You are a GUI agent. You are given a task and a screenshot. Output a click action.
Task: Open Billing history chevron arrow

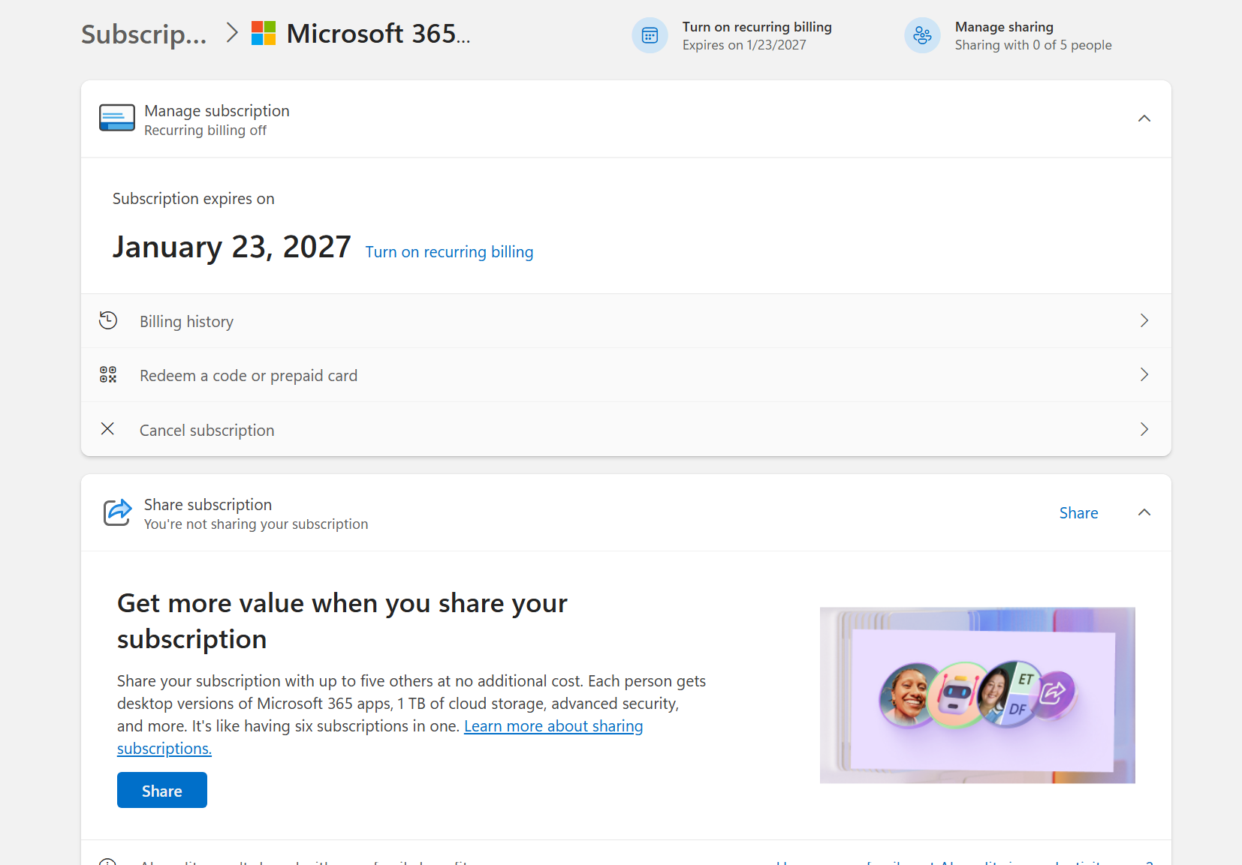pyautogui.click(x=1144, y=321)
